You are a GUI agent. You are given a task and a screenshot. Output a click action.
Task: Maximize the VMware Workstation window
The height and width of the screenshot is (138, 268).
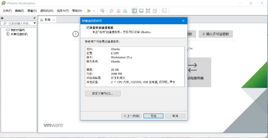[x=251, y=3]
